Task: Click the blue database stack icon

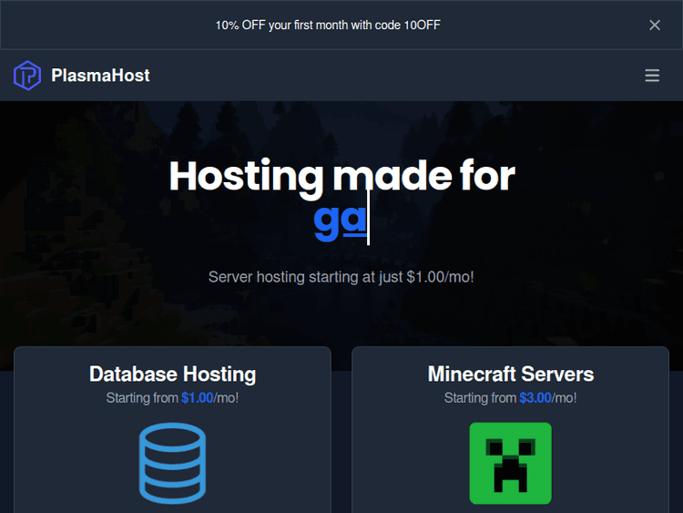Action: 172,463
